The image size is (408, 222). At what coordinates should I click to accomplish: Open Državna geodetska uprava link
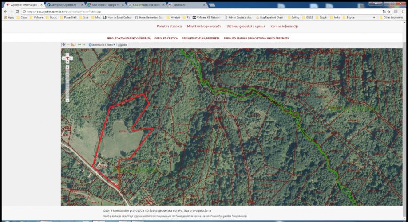[246, 26]
